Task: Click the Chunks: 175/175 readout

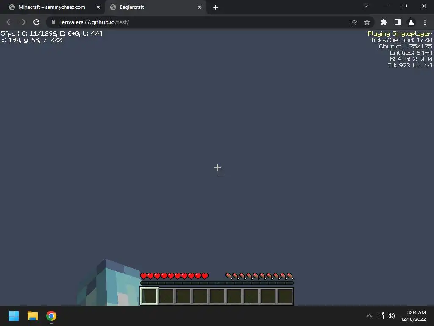Action: coord(405,46)
